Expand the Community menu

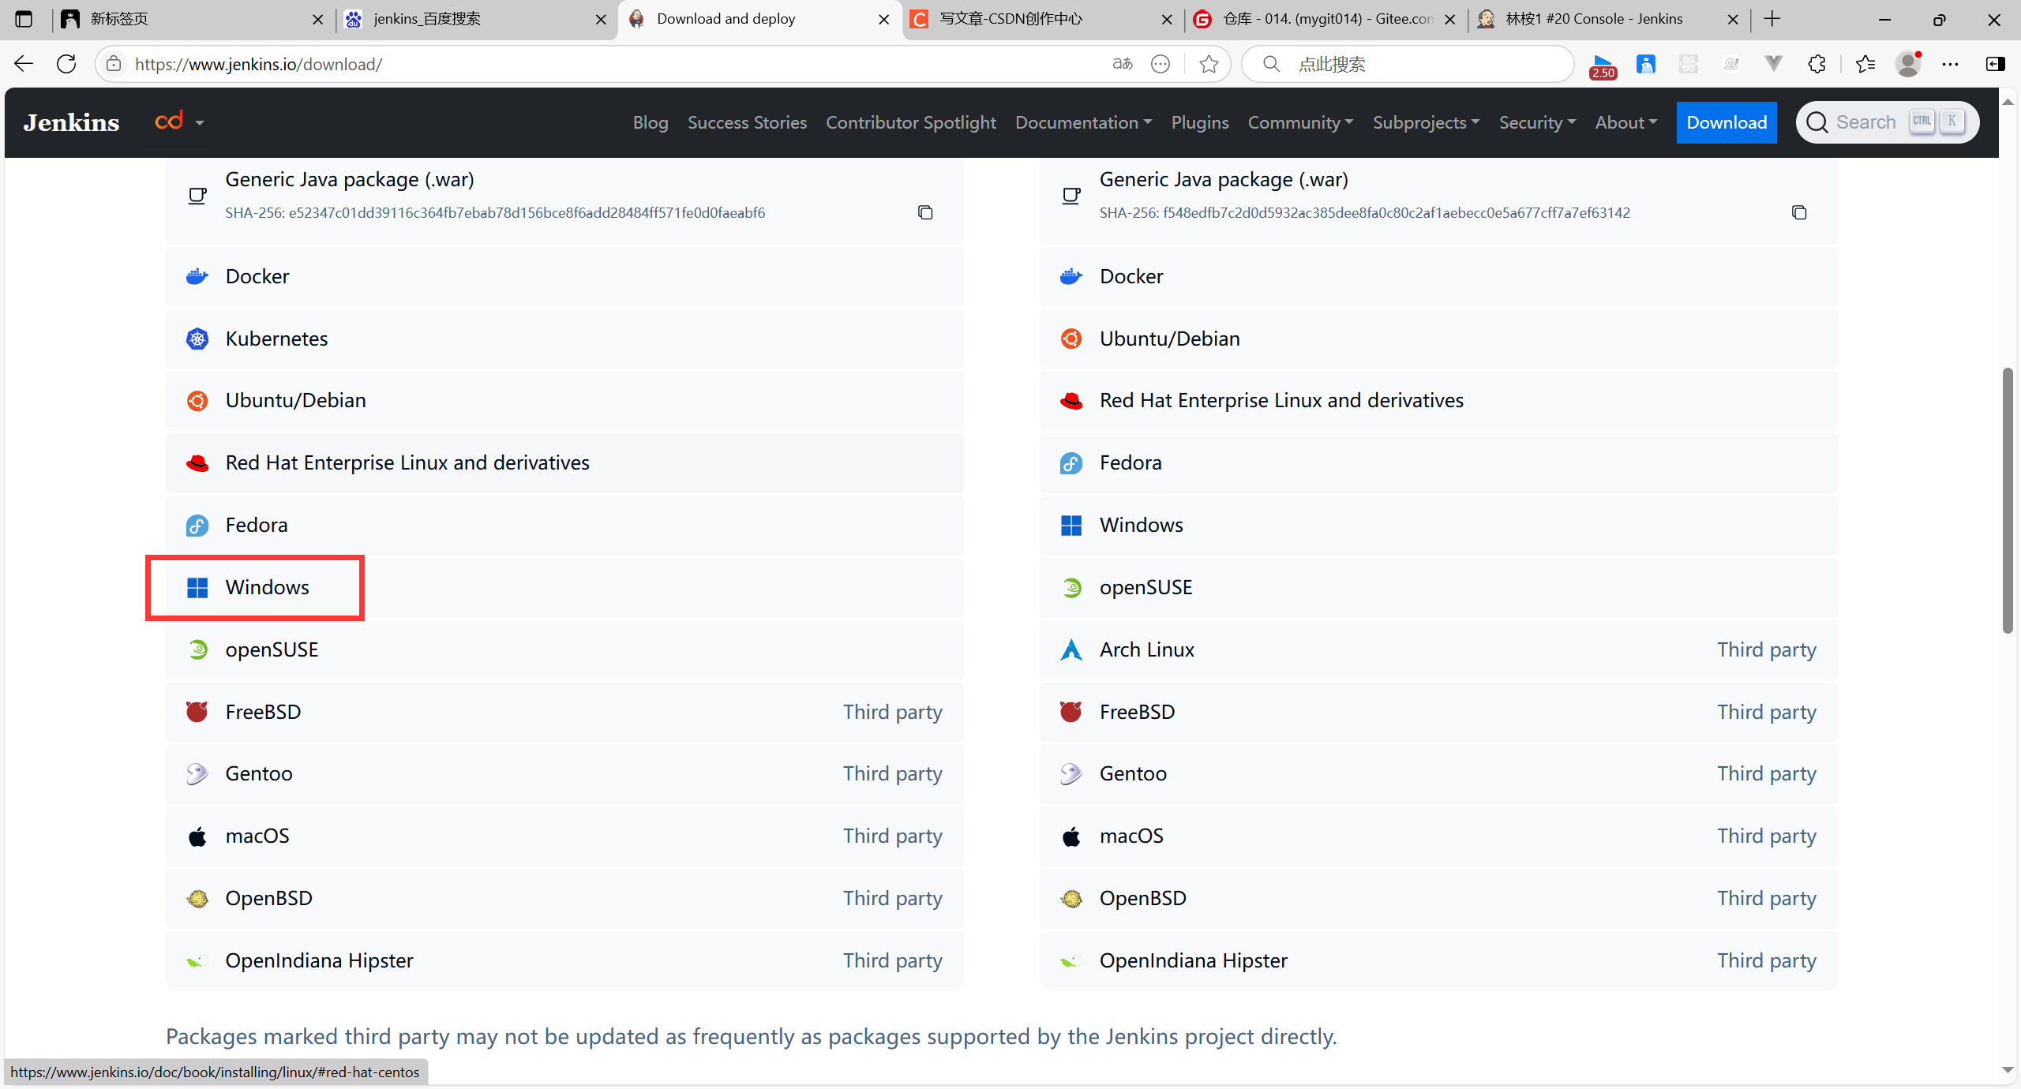tap(1300, 122)
